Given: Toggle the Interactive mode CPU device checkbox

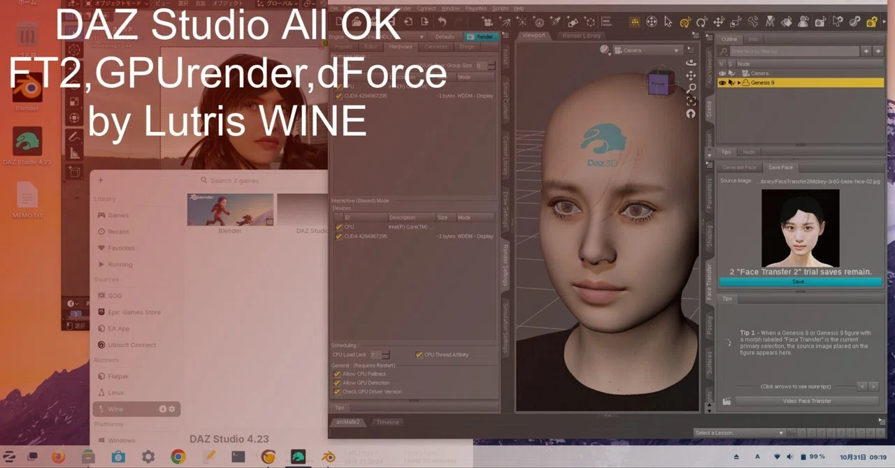Looking at the screenshot, I should (339, 227).
